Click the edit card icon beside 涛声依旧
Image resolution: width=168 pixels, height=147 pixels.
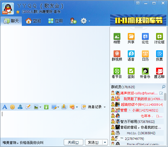coord(161,93)
